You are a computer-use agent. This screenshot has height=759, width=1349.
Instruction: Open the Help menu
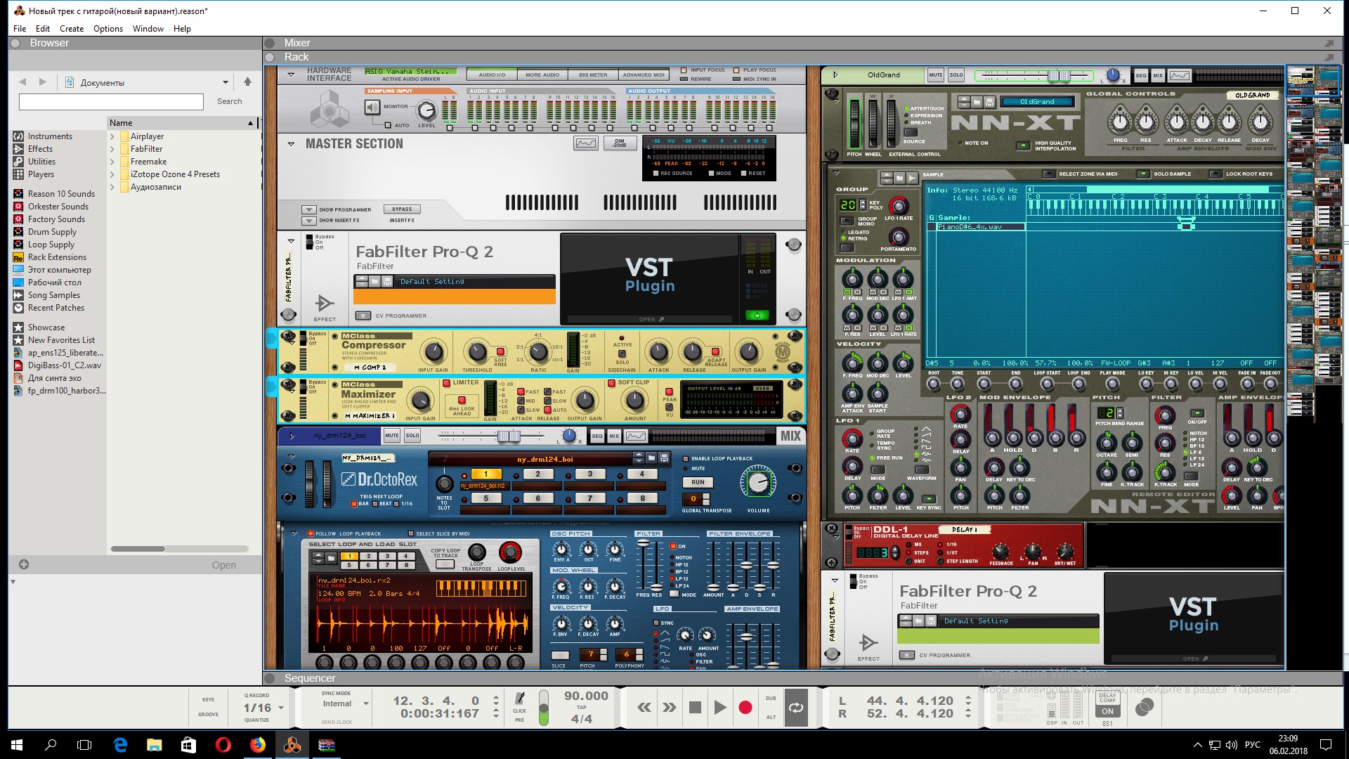[x=183, y=29]
